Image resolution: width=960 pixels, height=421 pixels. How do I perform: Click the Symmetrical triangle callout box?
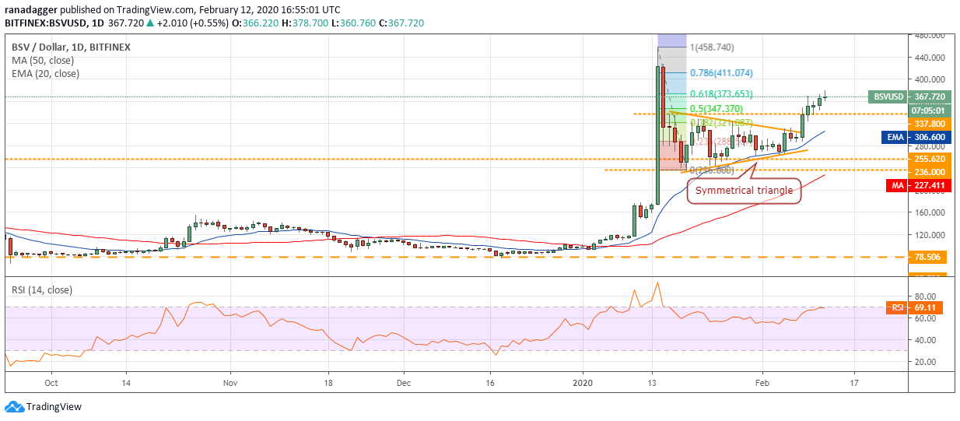(x=745, y=190)
